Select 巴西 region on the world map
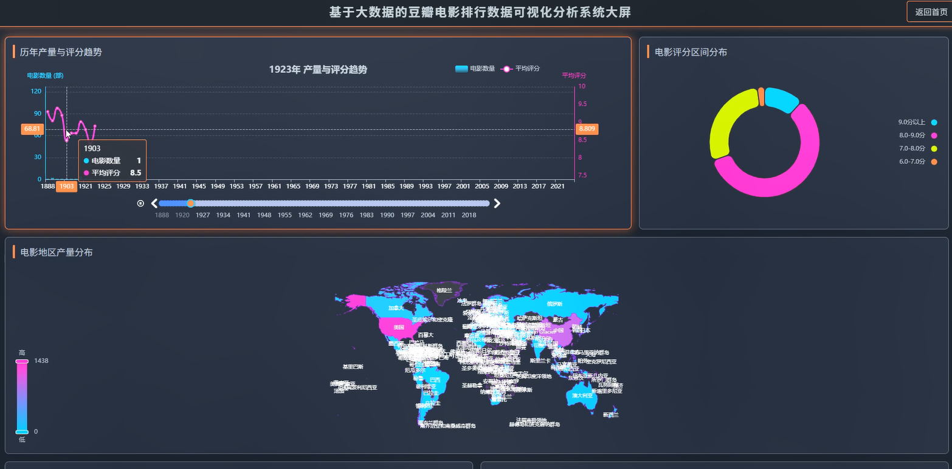Image resolution: width=952 pixels, height=469 pixels. click(x=435, y=380)
